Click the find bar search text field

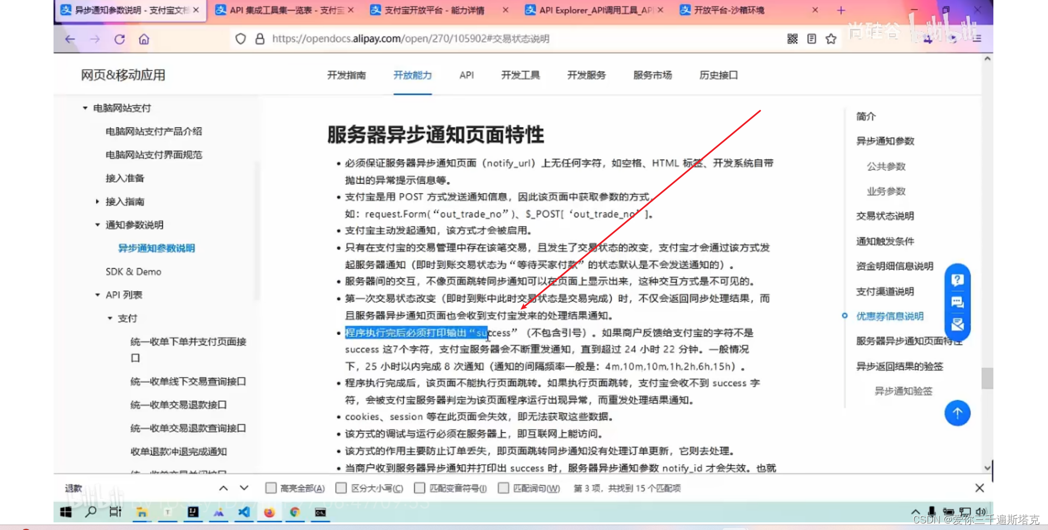tap(137, 488)
